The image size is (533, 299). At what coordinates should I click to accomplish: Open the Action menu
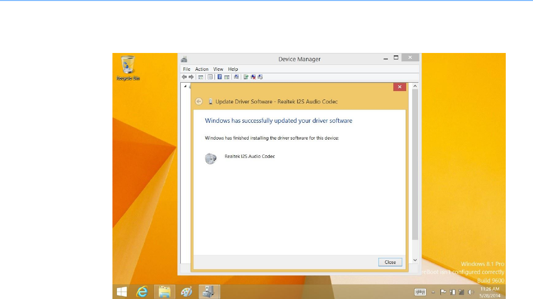pos(202,69)
